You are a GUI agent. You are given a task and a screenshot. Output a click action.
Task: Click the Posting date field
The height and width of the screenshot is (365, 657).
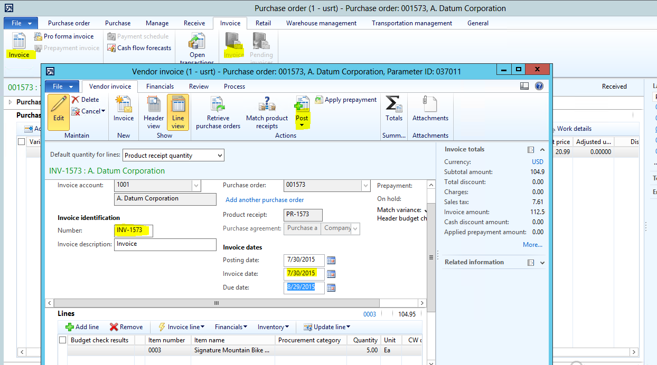point(304,260)
